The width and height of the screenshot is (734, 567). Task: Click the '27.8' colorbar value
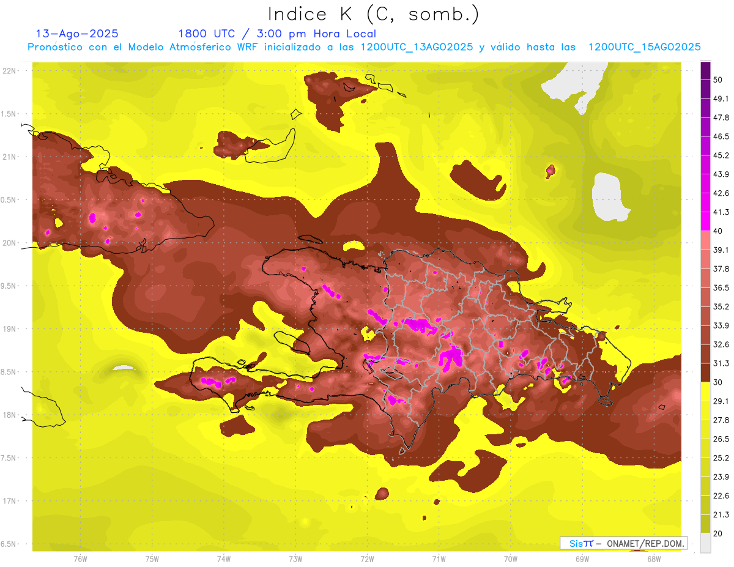pos(721,420)
